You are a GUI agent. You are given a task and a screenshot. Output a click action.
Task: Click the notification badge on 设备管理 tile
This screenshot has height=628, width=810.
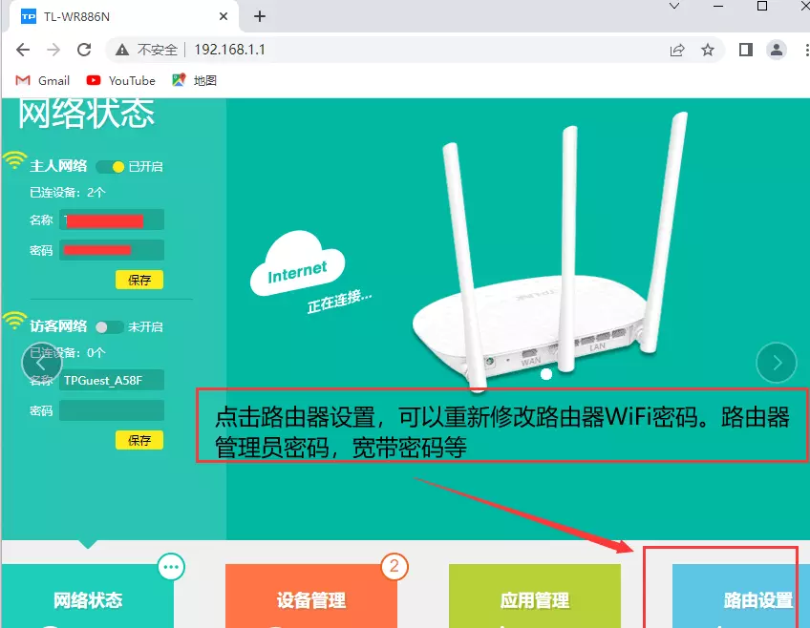tap(394, 567)
